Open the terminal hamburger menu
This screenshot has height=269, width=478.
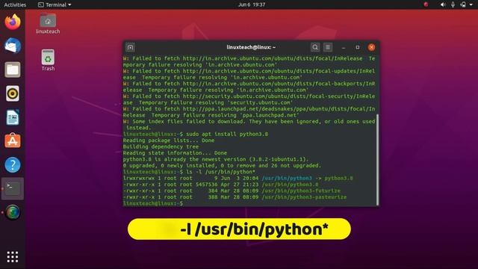point(328,47)
